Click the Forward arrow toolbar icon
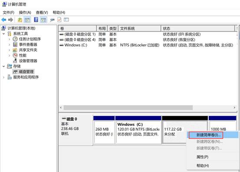The height and width of the screenshot is (172, 240). [10, 20]
